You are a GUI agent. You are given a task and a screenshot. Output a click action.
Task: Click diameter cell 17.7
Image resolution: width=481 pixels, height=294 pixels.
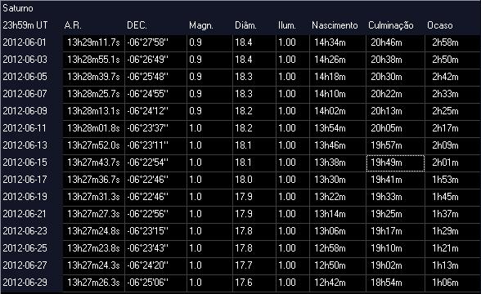click(254, 265)
